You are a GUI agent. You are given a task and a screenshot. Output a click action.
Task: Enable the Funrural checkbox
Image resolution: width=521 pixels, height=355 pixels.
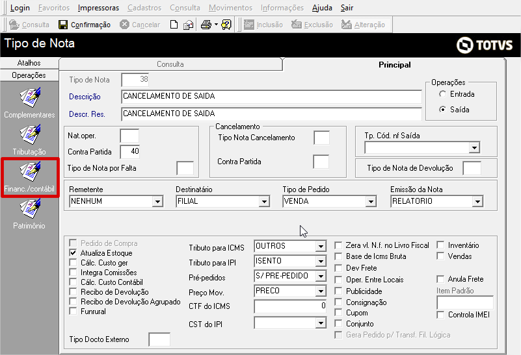[73, 312]
